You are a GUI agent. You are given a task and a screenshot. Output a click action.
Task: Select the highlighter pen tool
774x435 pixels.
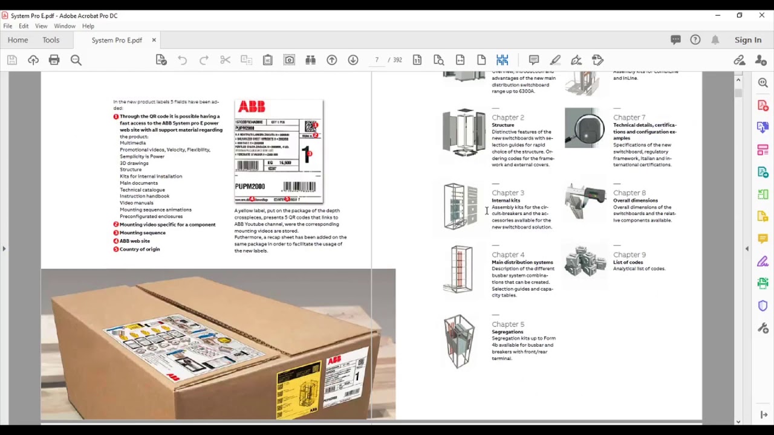(555, 60)
